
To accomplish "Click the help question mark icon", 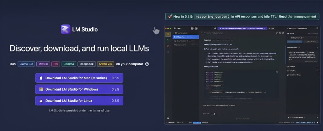I will (x=147, y=64).
